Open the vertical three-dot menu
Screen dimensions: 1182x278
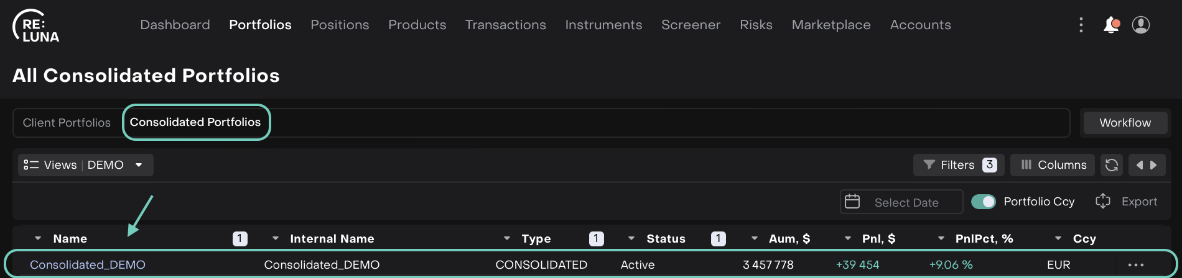click(1081, 25)
